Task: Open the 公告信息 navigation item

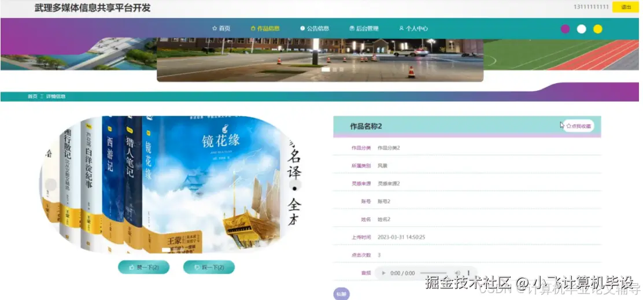Action: (x=315, y=28)
